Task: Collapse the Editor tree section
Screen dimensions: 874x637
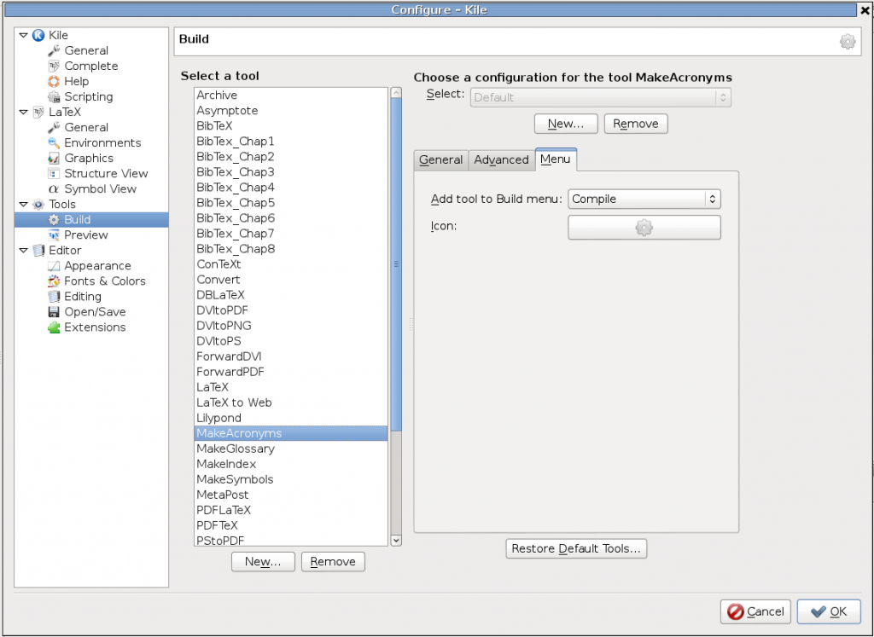Action: [x=23, y=250]
